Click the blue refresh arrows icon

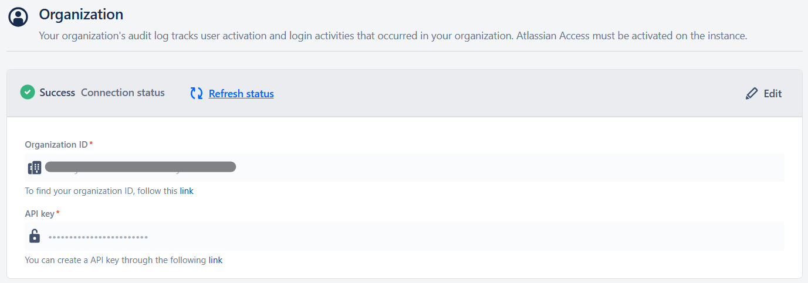point(197,93)
